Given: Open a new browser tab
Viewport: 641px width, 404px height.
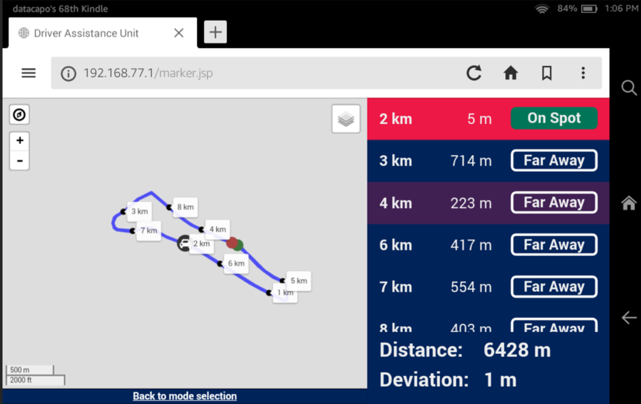Looking at the screenshot, I should pos(215,32).
